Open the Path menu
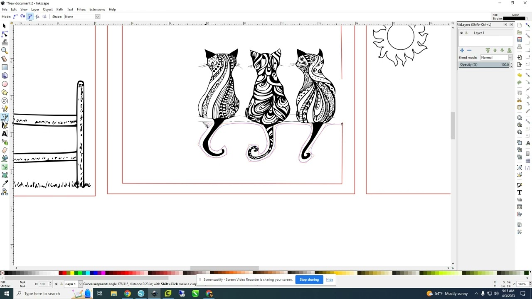Screen dimensions: 532x299 tap(59, 9)
